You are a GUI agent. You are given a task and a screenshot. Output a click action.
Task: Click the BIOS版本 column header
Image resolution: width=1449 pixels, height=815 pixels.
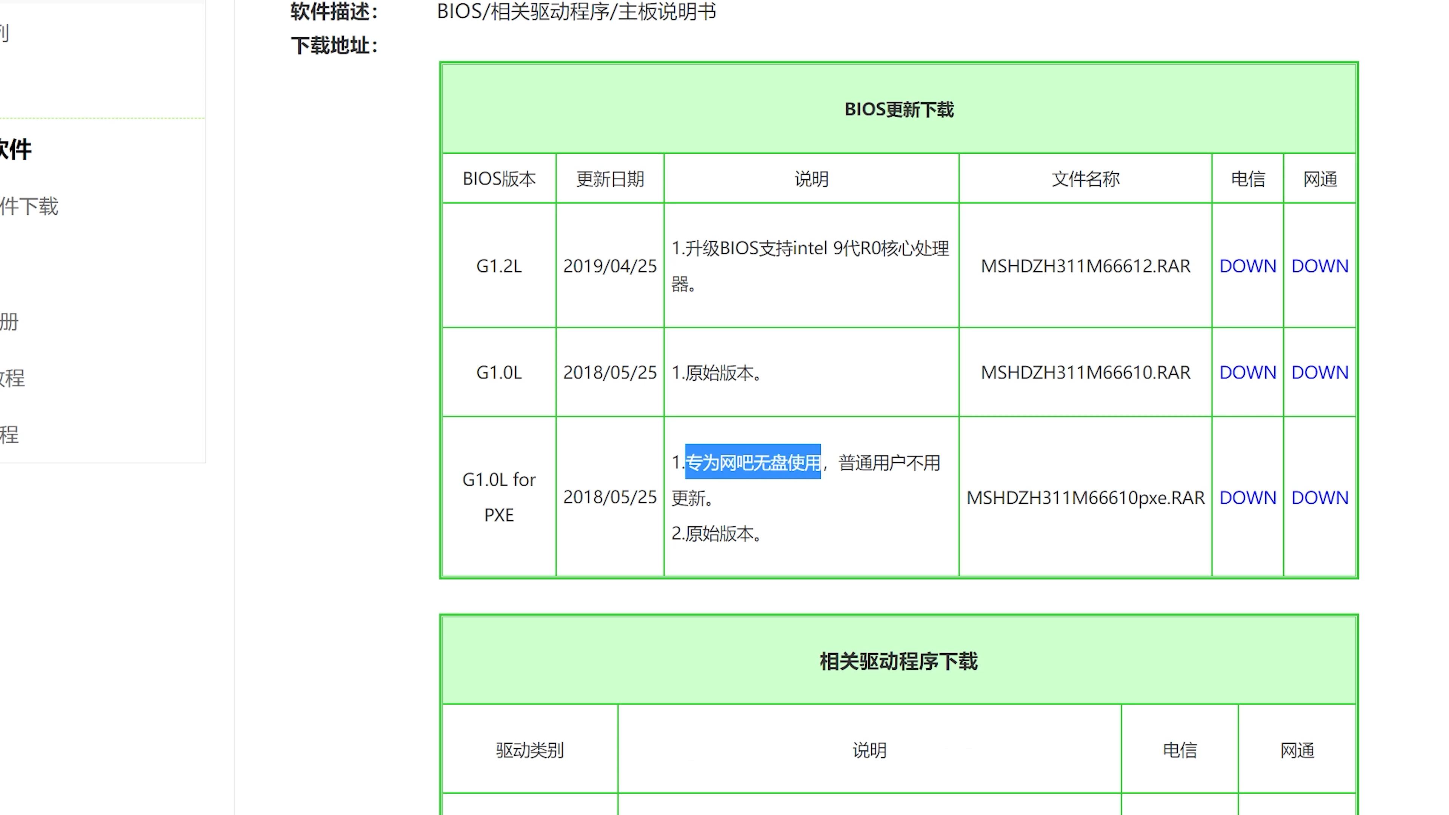498,179
